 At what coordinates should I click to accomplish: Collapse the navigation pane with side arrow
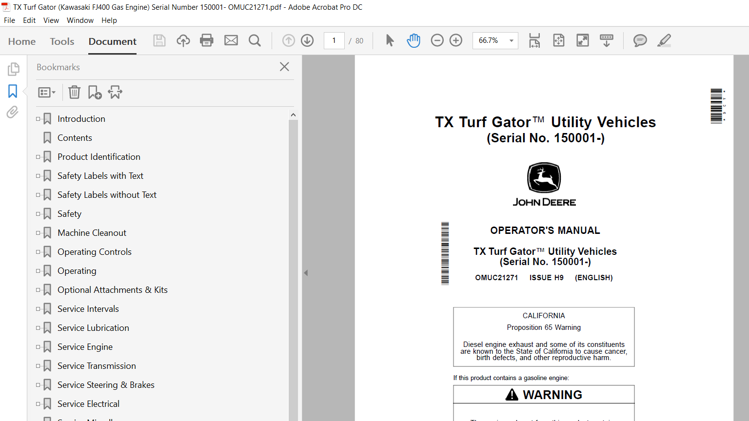coord(306,273)
